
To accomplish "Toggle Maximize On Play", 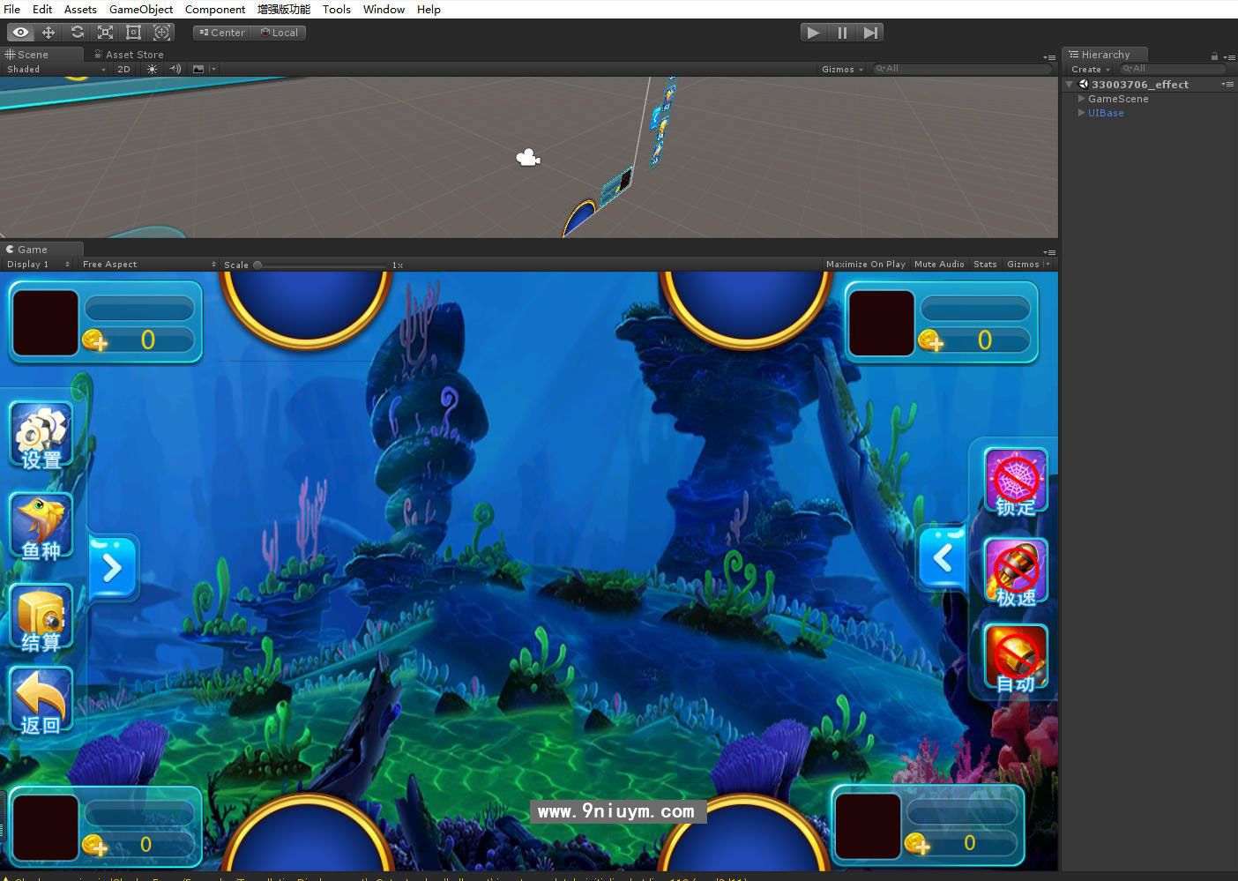I will coord(865,265).
